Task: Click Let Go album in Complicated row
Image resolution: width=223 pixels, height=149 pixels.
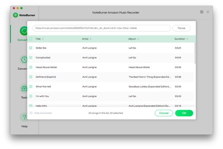Action: click(132, 58)
